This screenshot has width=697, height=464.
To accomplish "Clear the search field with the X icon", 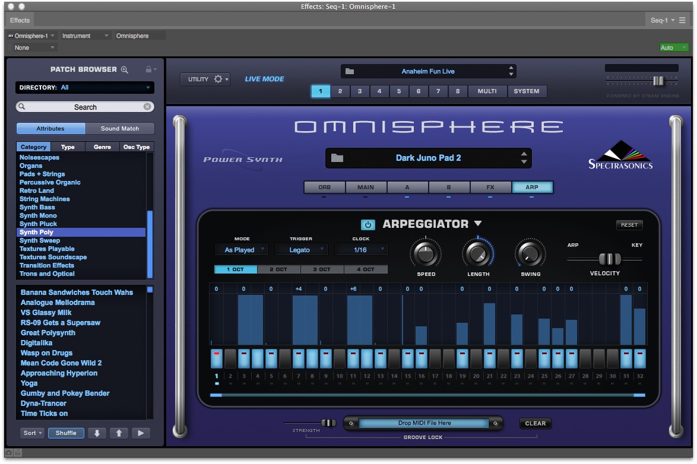I will point(147,107).
